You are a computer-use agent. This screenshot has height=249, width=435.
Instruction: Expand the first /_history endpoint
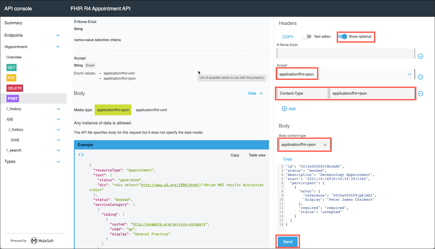tap(58, 109)
